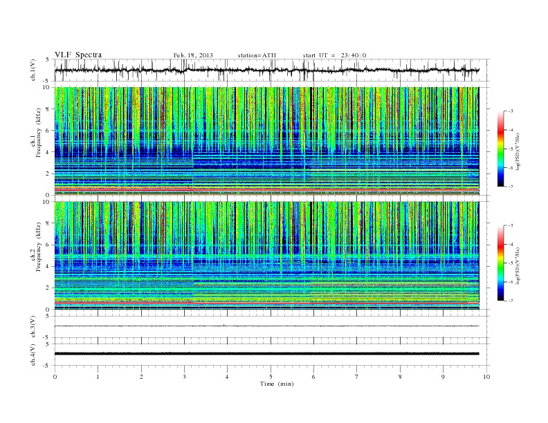Viewport: 548px width, 423px height.
Task: Click the "start UT = 23:40:0" text
Action: (x=334, y=55)
